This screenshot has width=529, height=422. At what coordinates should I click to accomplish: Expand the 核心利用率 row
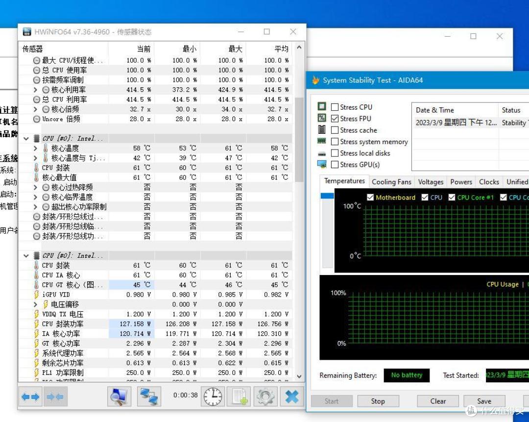tap(35, 90)
